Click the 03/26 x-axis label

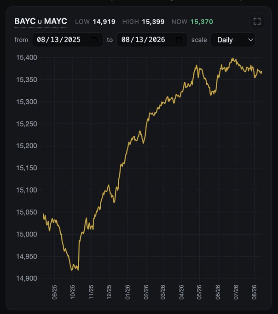tap(163, 292)
